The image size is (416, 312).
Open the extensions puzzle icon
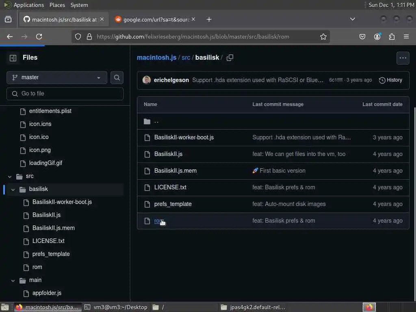point(392,37)
